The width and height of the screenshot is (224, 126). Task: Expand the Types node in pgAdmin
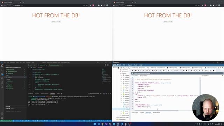pyautogui.click(x=122, y=111)
